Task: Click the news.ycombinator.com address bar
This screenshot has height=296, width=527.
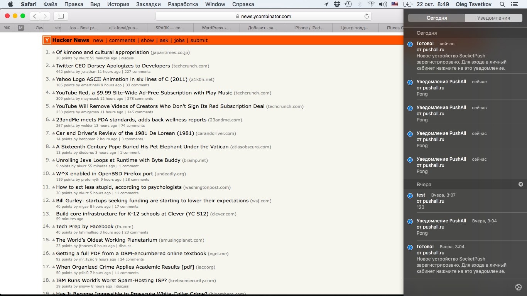Action: [x=263, y=16]
